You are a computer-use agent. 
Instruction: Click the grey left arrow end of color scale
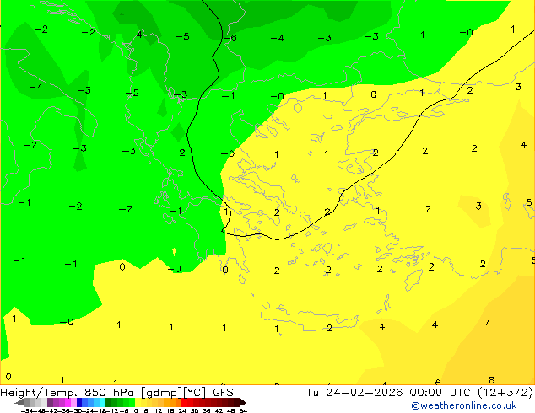pyautogui.click(x=19, y=403)
